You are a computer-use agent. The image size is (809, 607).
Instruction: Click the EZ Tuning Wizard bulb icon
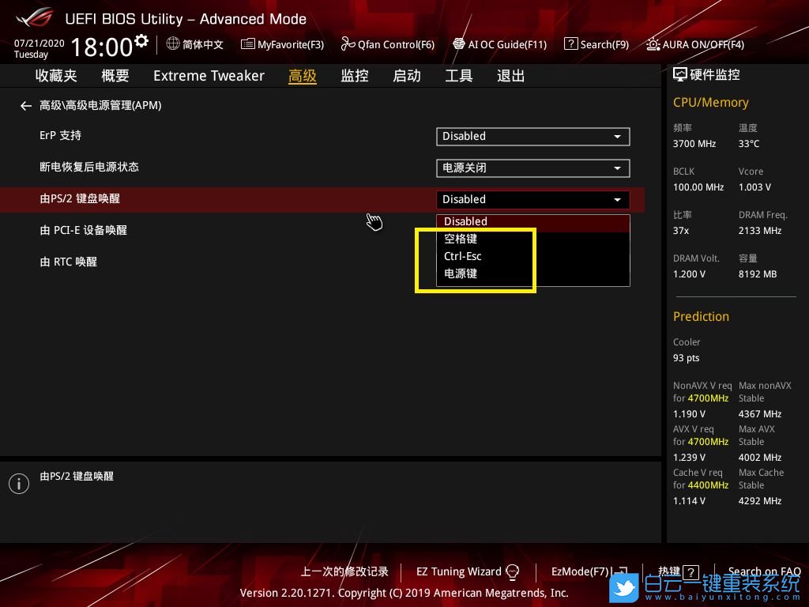coord(512,571)
